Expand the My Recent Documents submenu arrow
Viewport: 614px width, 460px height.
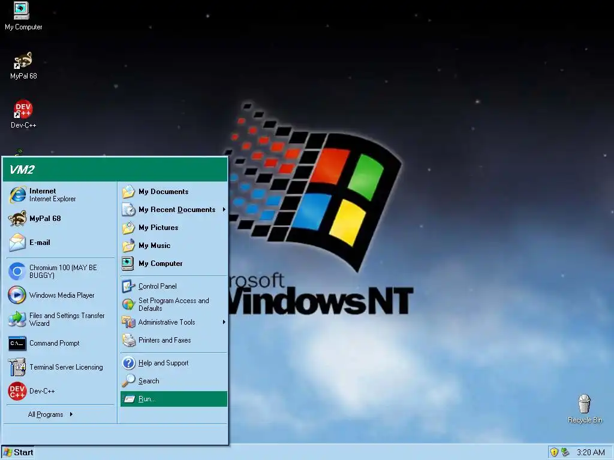tap(224, 210)
